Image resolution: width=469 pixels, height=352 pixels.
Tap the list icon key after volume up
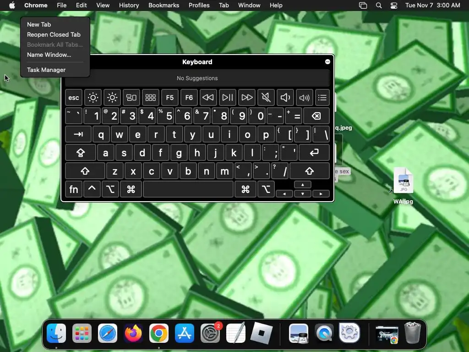click(322, 98)
